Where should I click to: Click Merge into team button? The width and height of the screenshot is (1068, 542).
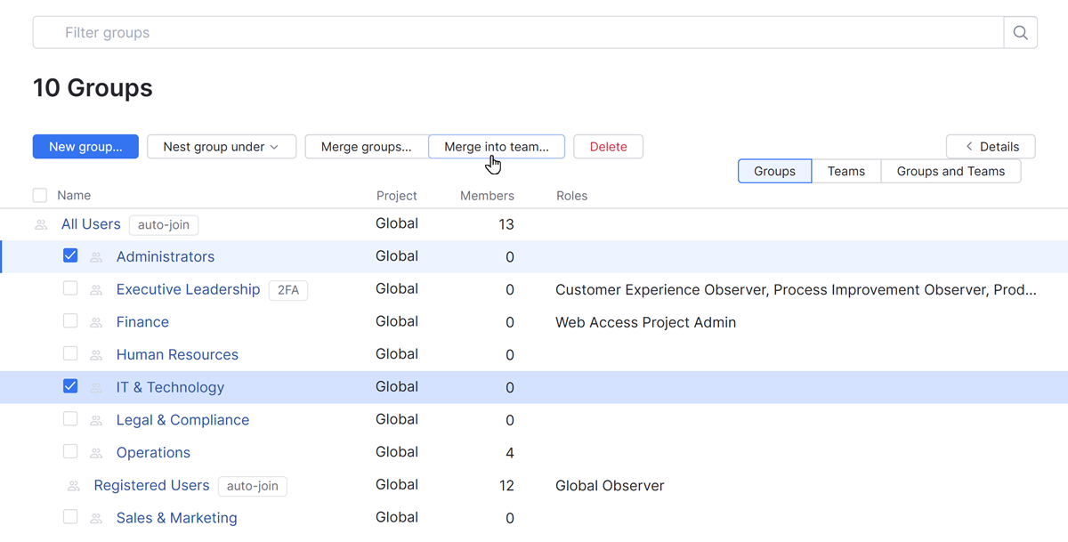pyautogui.click(x=496, y=147)
